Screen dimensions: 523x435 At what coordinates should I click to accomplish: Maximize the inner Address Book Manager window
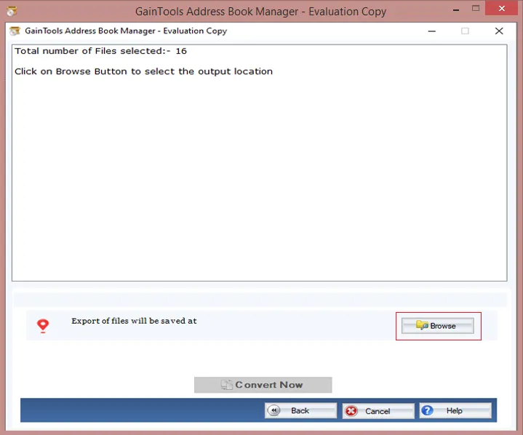click(465, 31)
